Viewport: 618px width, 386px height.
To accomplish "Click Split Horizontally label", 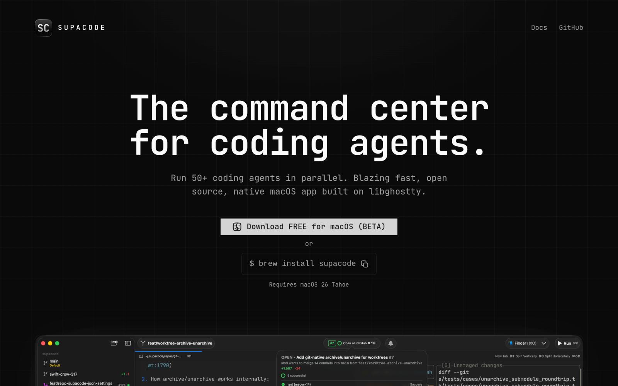I will [x=562, y=356].
